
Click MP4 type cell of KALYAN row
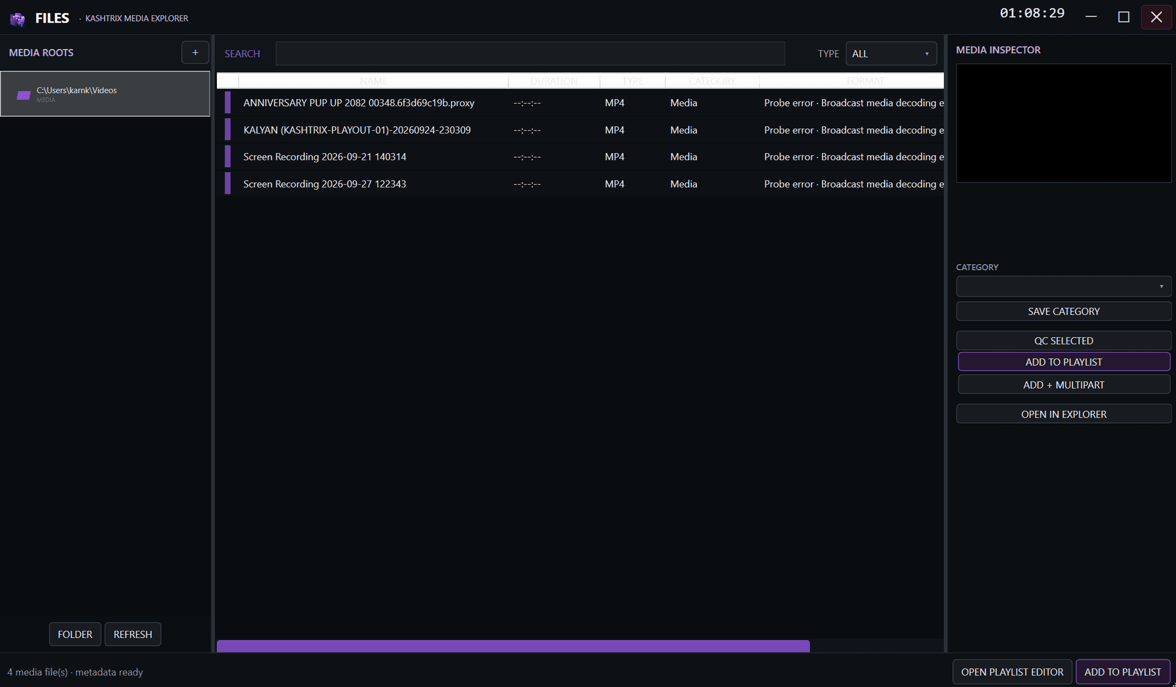614,130
